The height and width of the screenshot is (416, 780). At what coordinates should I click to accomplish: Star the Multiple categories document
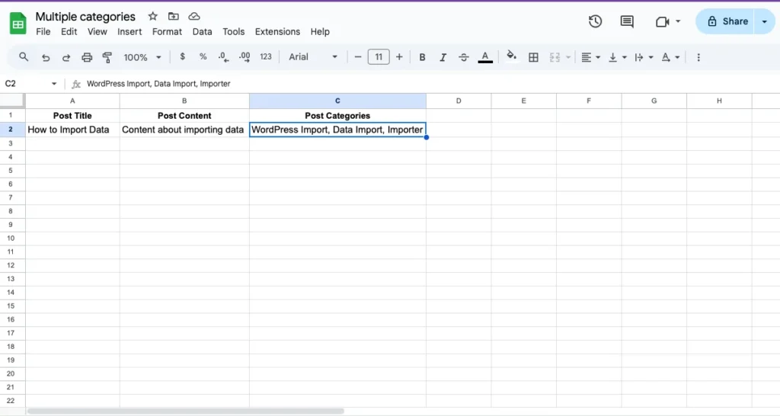tap(152, 16)
